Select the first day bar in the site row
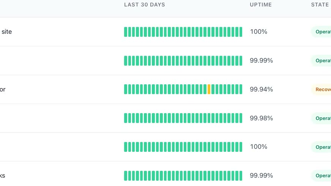Screen dimensions: 331x186 [x=126, y=32]
